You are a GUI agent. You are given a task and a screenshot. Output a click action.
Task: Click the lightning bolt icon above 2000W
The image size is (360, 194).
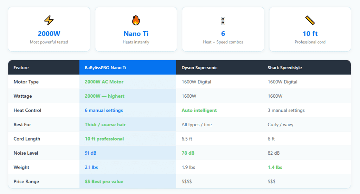coord(49,20)
